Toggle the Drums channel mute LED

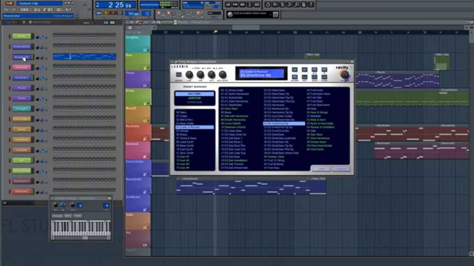(x=10, y=36)
